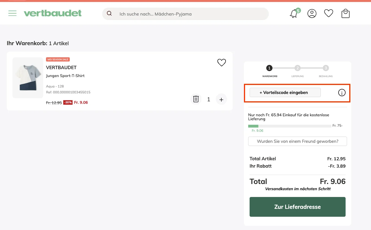Screen dimensions: 371x230
Task: Open the notifications bell with 5 alerts
Action: (294, 13)
